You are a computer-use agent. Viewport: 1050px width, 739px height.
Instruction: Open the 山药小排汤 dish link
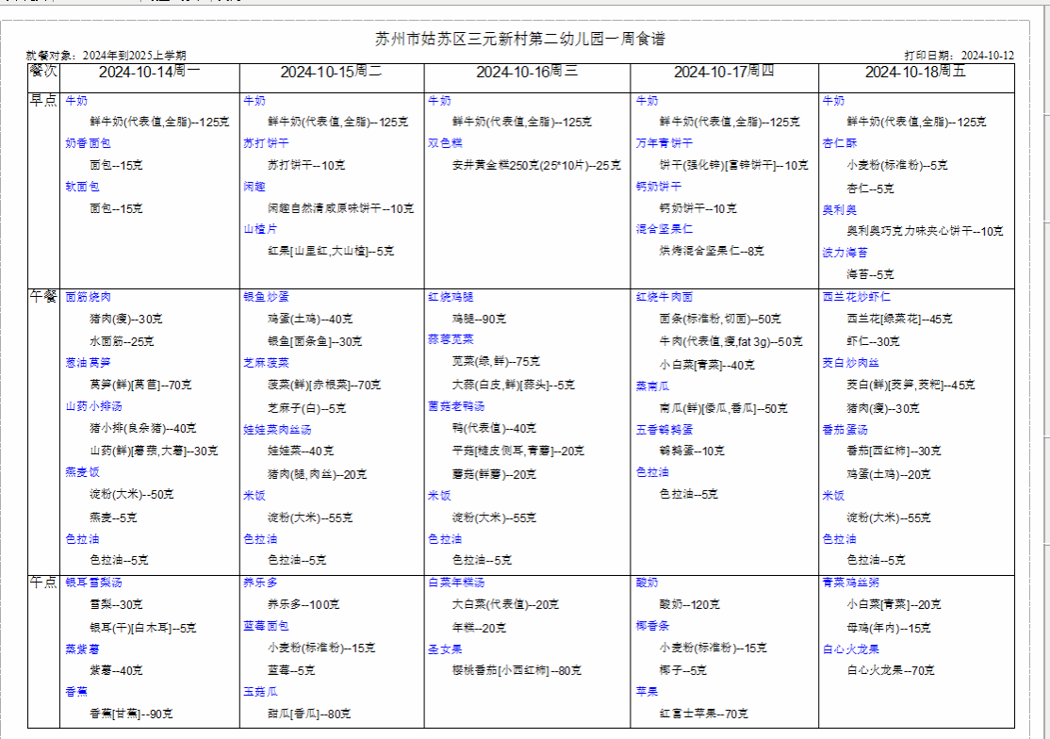pos(93,406)
